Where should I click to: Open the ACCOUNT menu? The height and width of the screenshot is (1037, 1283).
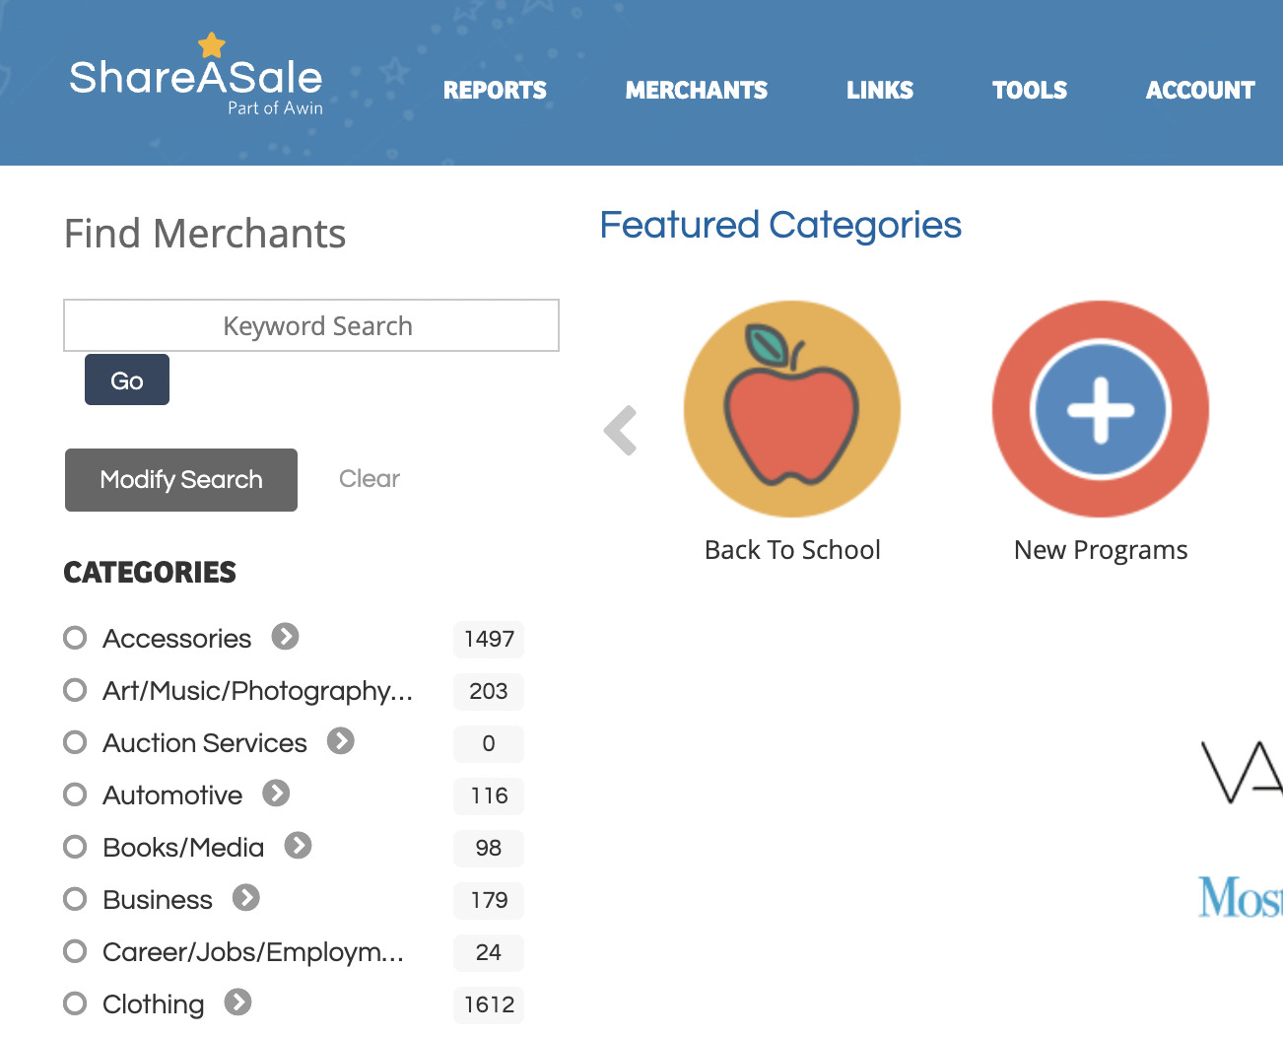(1199, 90)
